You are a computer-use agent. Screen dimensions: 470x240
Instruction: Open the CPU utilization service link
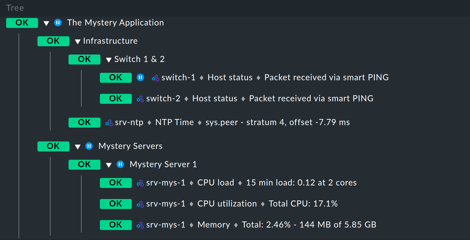point(227,204)
